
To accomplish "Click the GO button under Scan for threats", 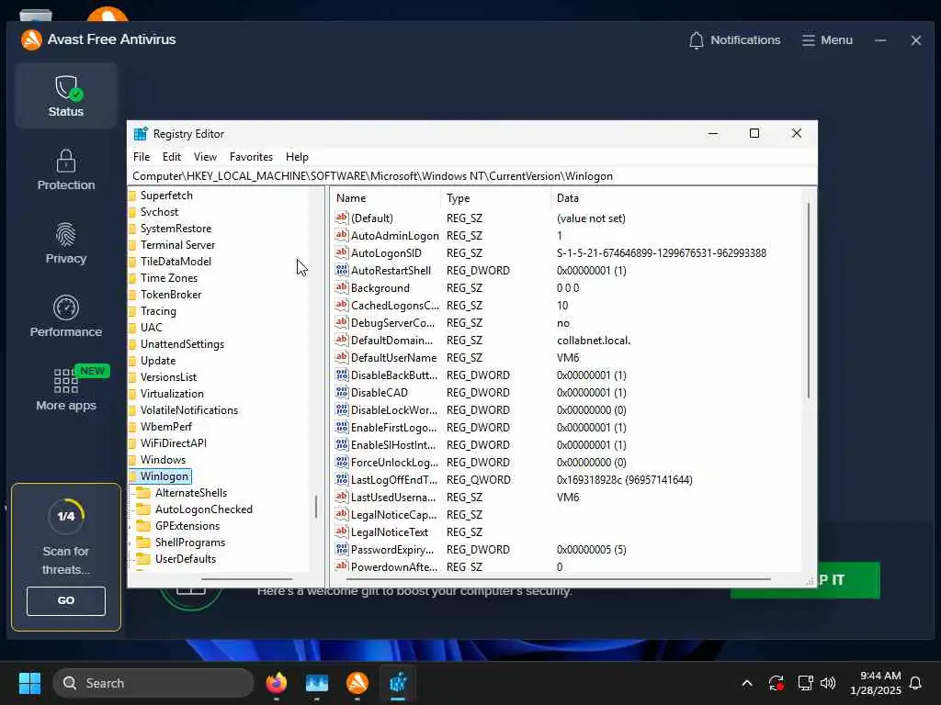I will click(x=66, y=600).
